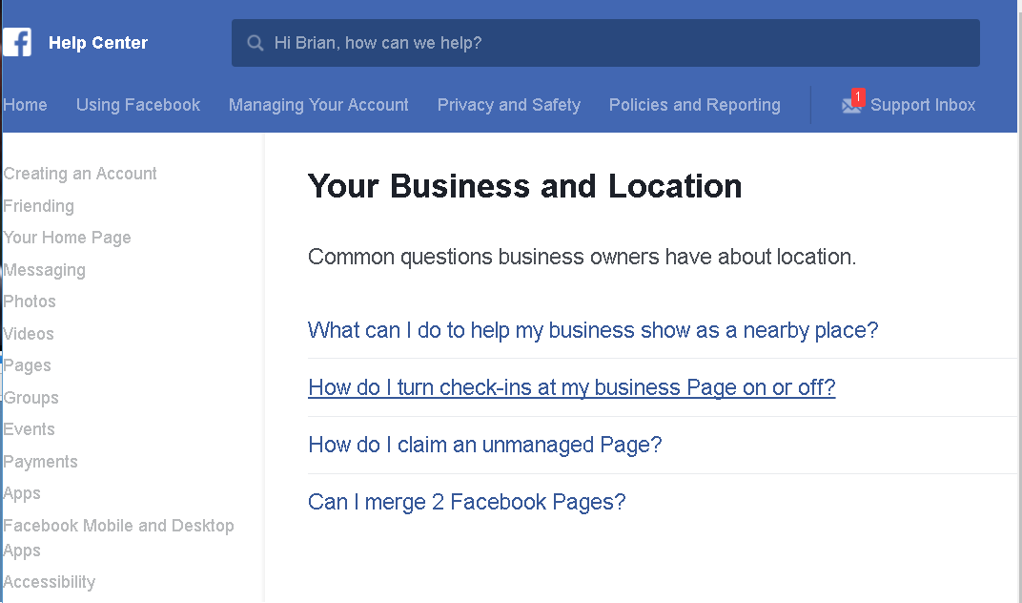Click the red notification badge on Support Inbox
Image resolution: width=1022 pixels, height=603 pixels.
[x=857, y=96]
